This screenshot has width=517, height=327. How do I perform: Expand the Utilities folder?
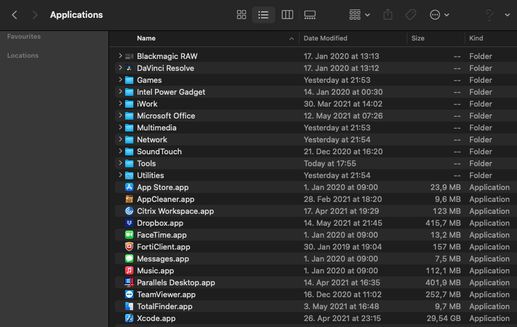(x=120, y=175)
